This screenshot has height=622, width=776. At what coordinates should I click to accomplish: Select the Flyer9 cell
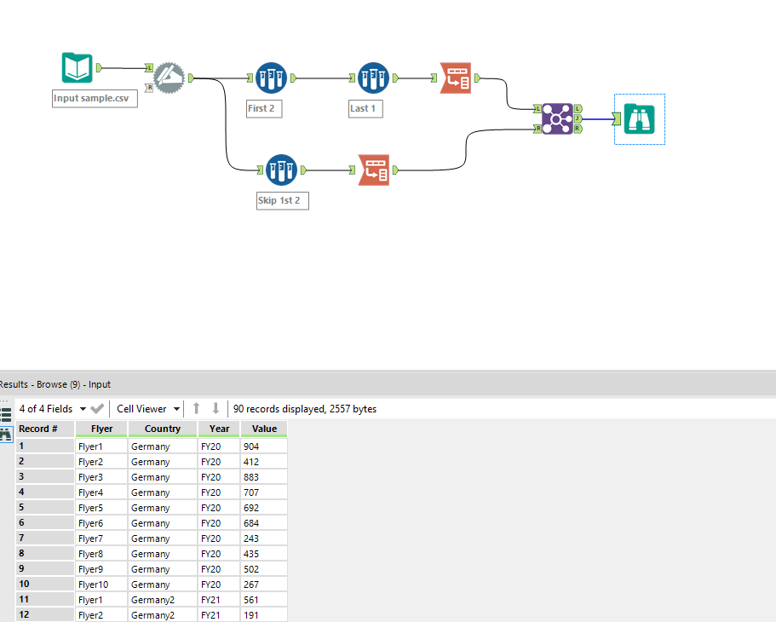pyautogui.click(x=101, y=569)
